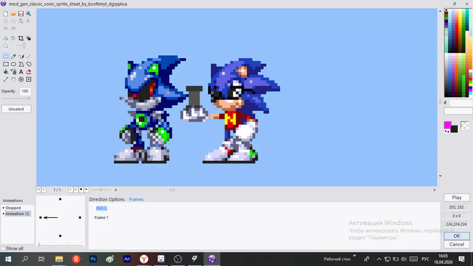Go to the last frame
473x266 pixels.
pyautogui.click(x=76, y=189)
